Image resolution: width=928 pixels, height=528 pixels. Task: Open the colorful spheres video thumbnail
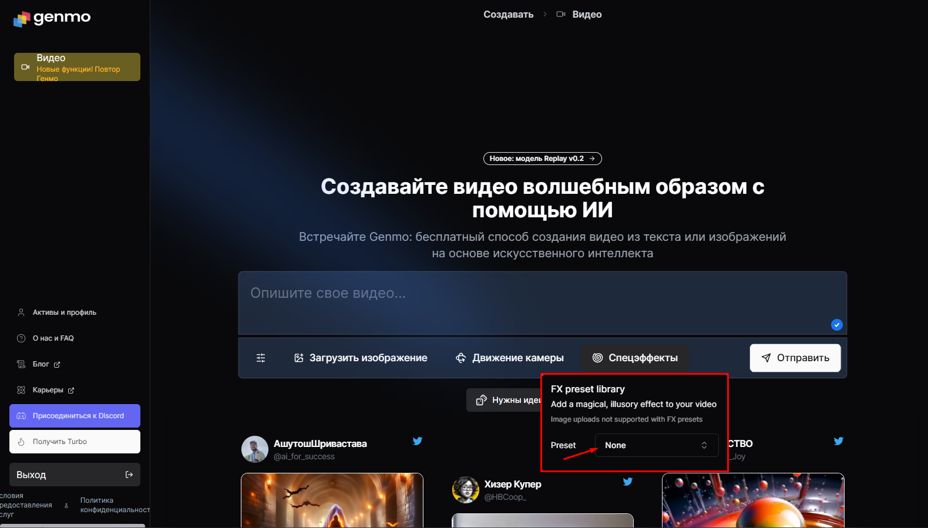click(x=753, y=500)
